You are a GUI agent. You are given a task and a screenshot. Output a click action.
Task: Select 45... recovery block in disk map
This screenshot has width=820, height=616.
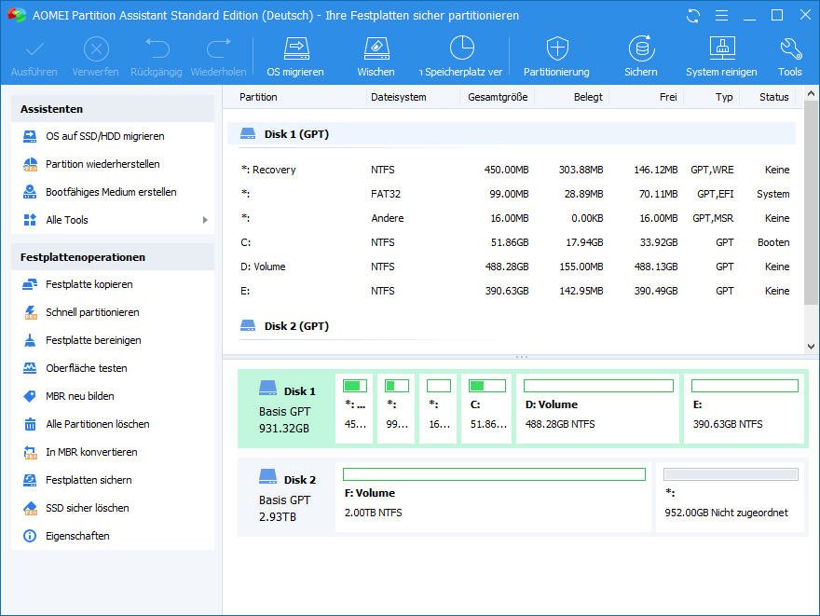pos(355,408)
